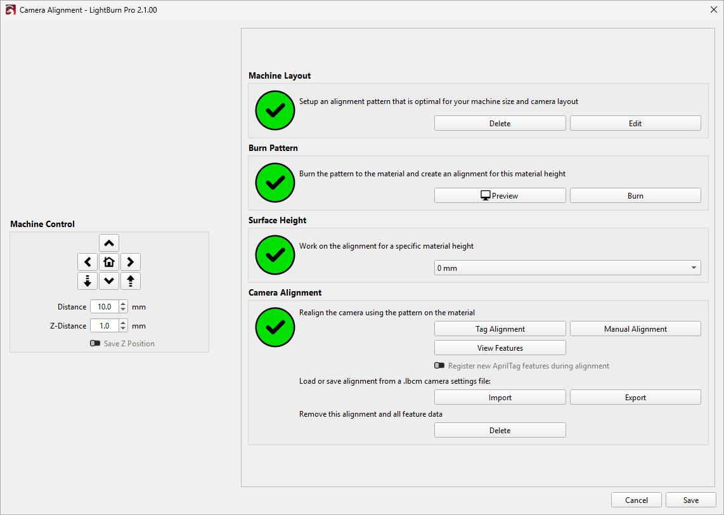The width and height of the screenshot is (724, 515).
Task: Jog the laser down with the down chevron
Action: tap(108, 281)
